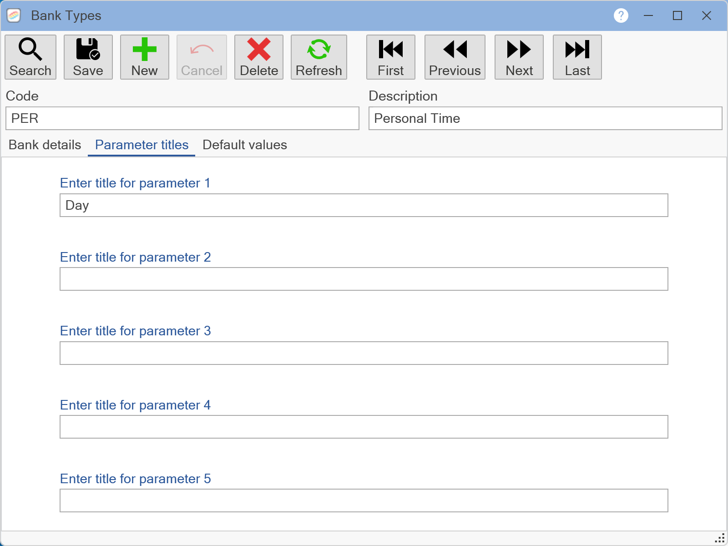Focus the parameter 5 title field
Image resolution: width=728 pixels, height=546 pixels.
pyautogui.click(x=364, y=500)
